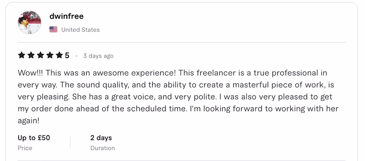Click the Duration label
This screenshot has height=161, width=365.
[x=103, y=148]
